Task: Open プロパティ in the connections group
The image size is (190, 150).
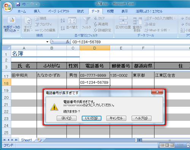Action: tap(43, 24)
